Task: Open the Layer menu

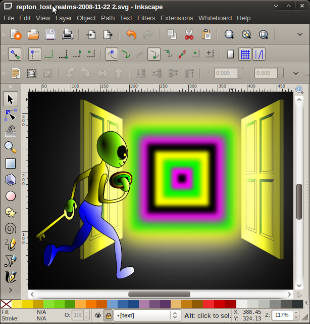Action: coord(64,18)
